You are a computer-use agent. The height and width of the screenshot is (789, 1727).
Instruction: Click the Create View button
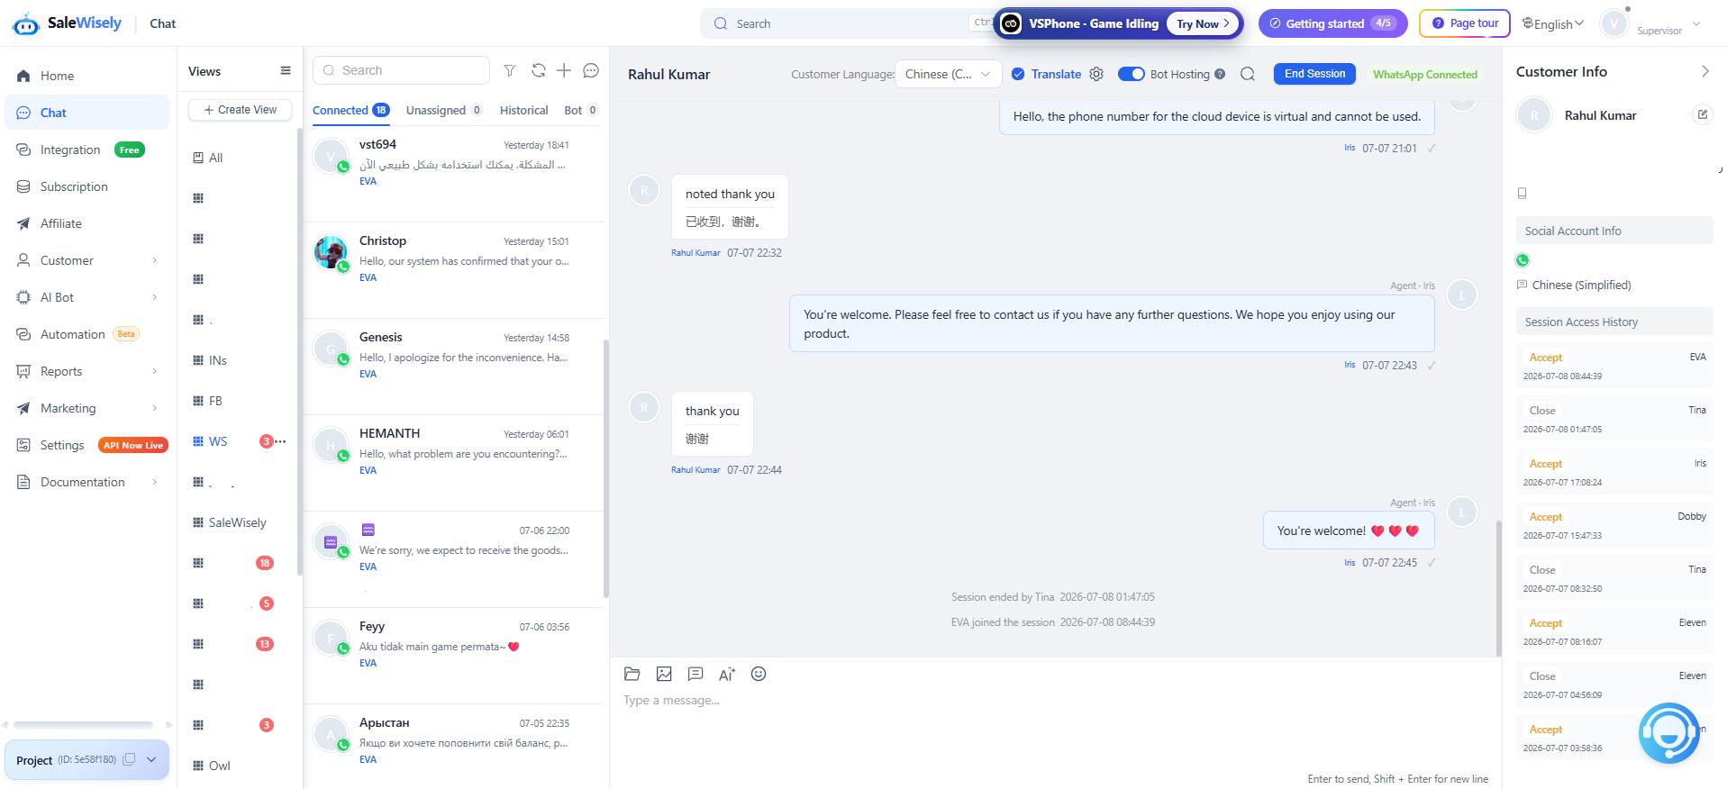pos(240,110)
